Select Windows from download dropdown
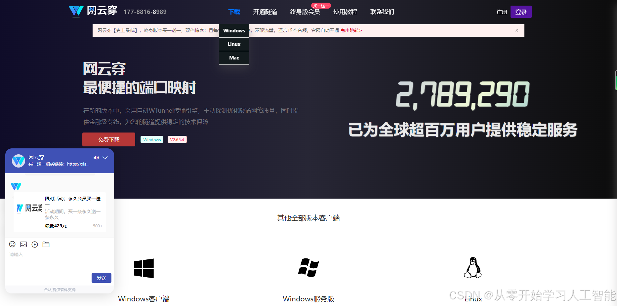617x306 pixels. pyautogui.click(x=234, y=30)
